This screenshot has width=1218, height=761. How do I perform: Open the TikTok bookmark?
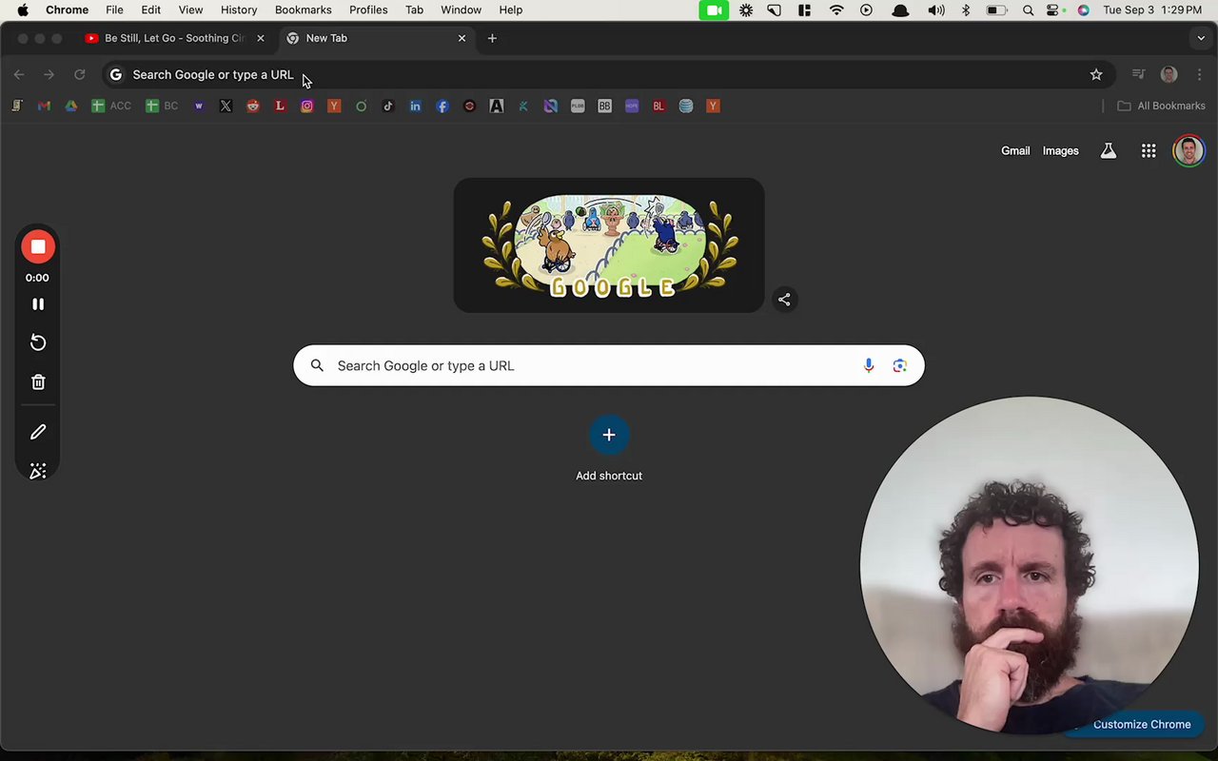point(388,106)
